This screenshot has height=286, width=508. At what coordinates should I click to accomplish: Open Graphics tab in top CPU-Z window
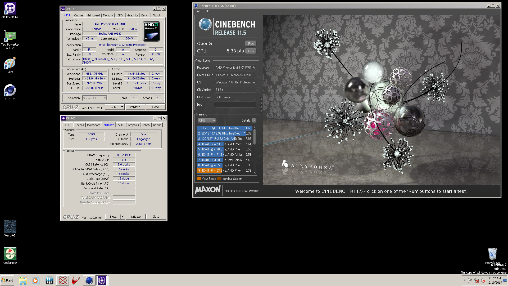pyautogui.click(x=133, y=15)
